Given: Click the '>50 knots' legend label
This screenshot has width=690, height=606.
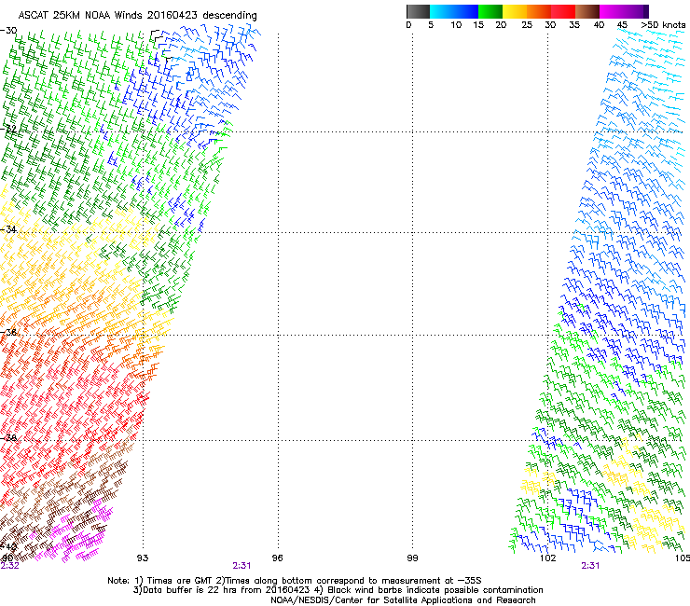Looking at the screenshot, I should [x=663, y=25].
